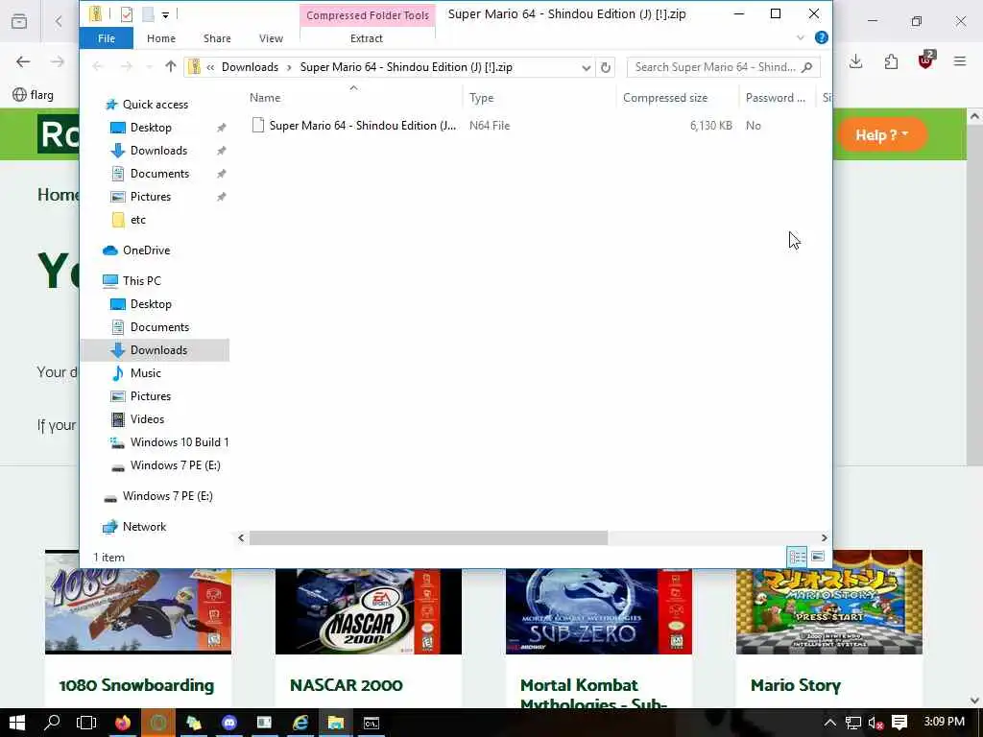Open Windows 10 Build drive under This PC

[179, 442]
